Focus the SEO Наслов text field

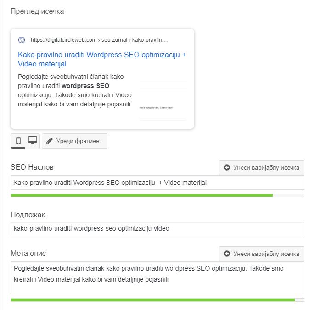(x=157, y=183)
